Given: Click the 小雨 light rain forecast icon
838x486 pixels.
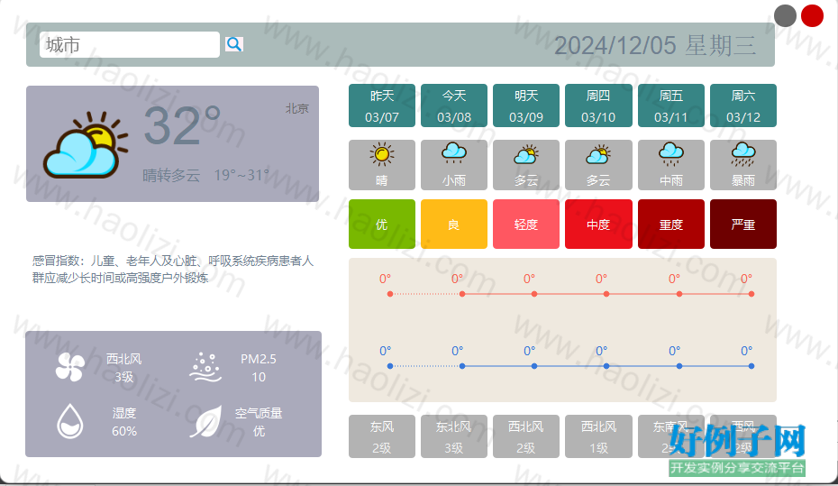Looking at the screenshot, I should coord(454,153).
